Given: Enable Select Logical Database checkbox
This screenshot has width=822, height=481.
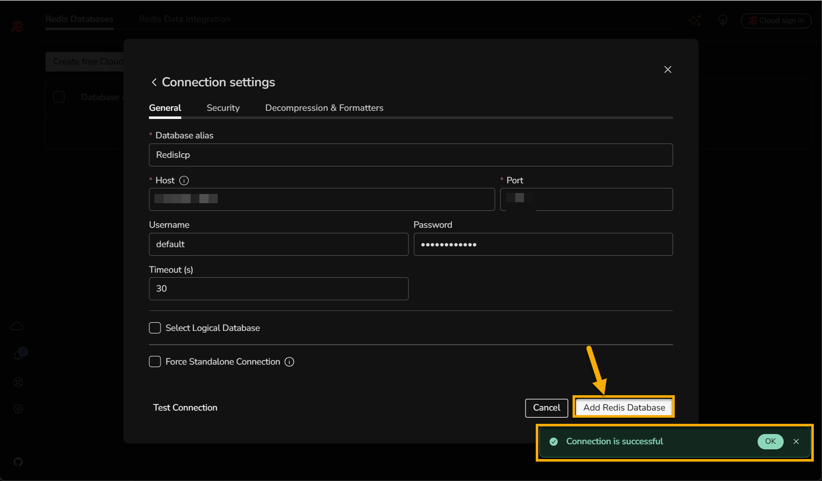Looking at the screenshot, I should [x=155, y=328].
